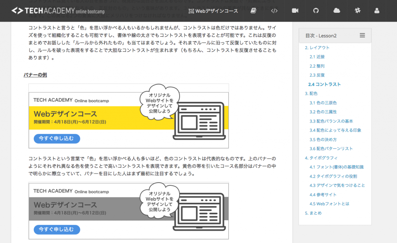Open 4.3 デザインで気をつけること
This screenshot has height=243, width=397.
[x=337, y=185]
